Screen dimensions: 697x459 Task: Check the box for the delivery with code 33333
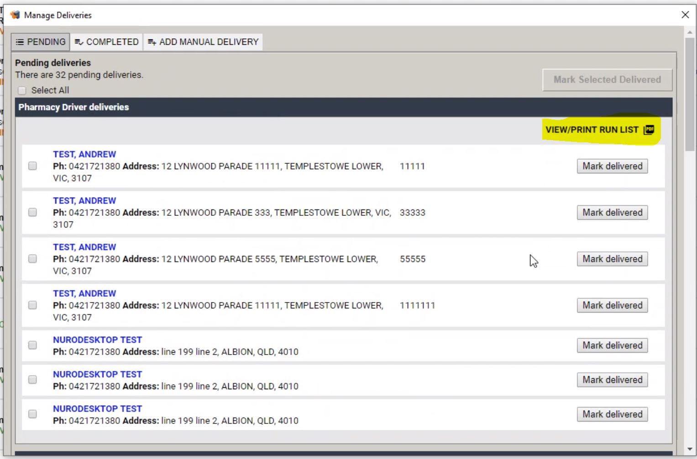coord(32,213)
